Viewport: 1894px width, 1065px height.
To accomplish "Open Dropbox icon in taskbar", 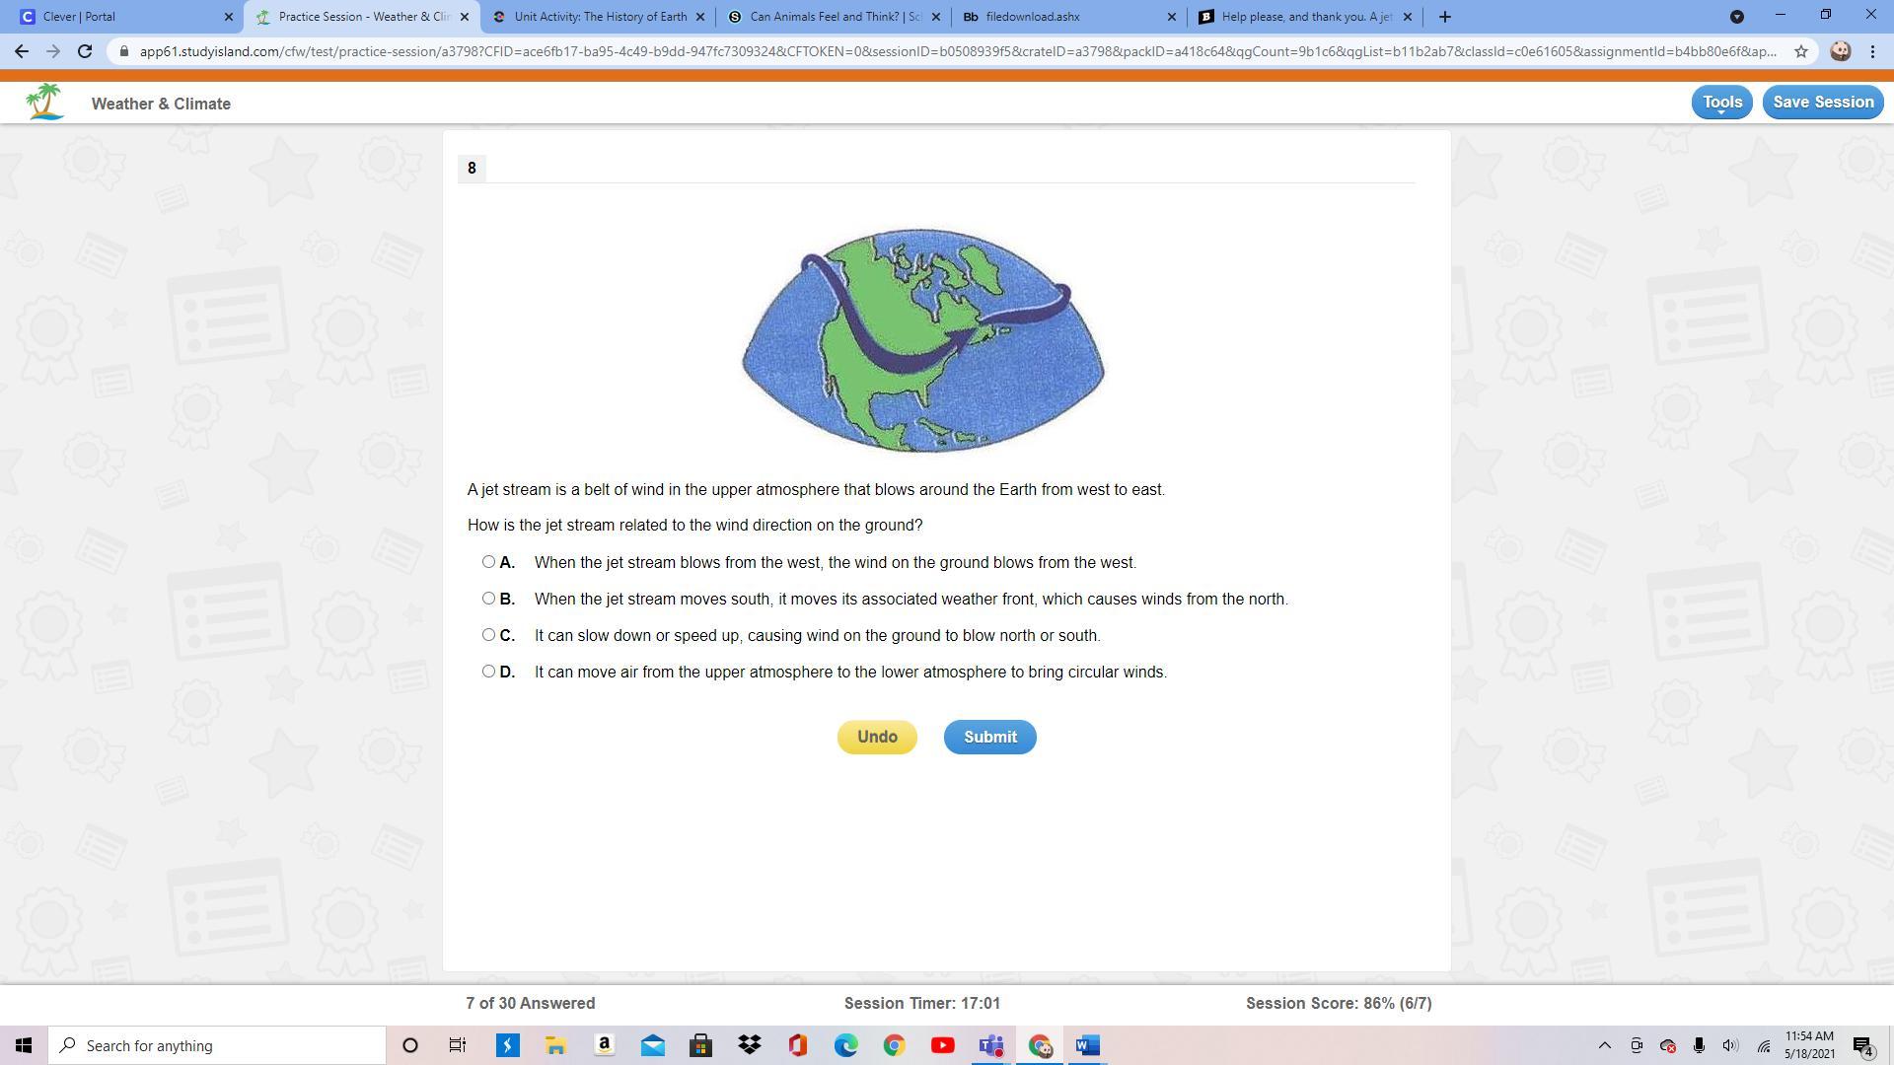I will 750,1045.
